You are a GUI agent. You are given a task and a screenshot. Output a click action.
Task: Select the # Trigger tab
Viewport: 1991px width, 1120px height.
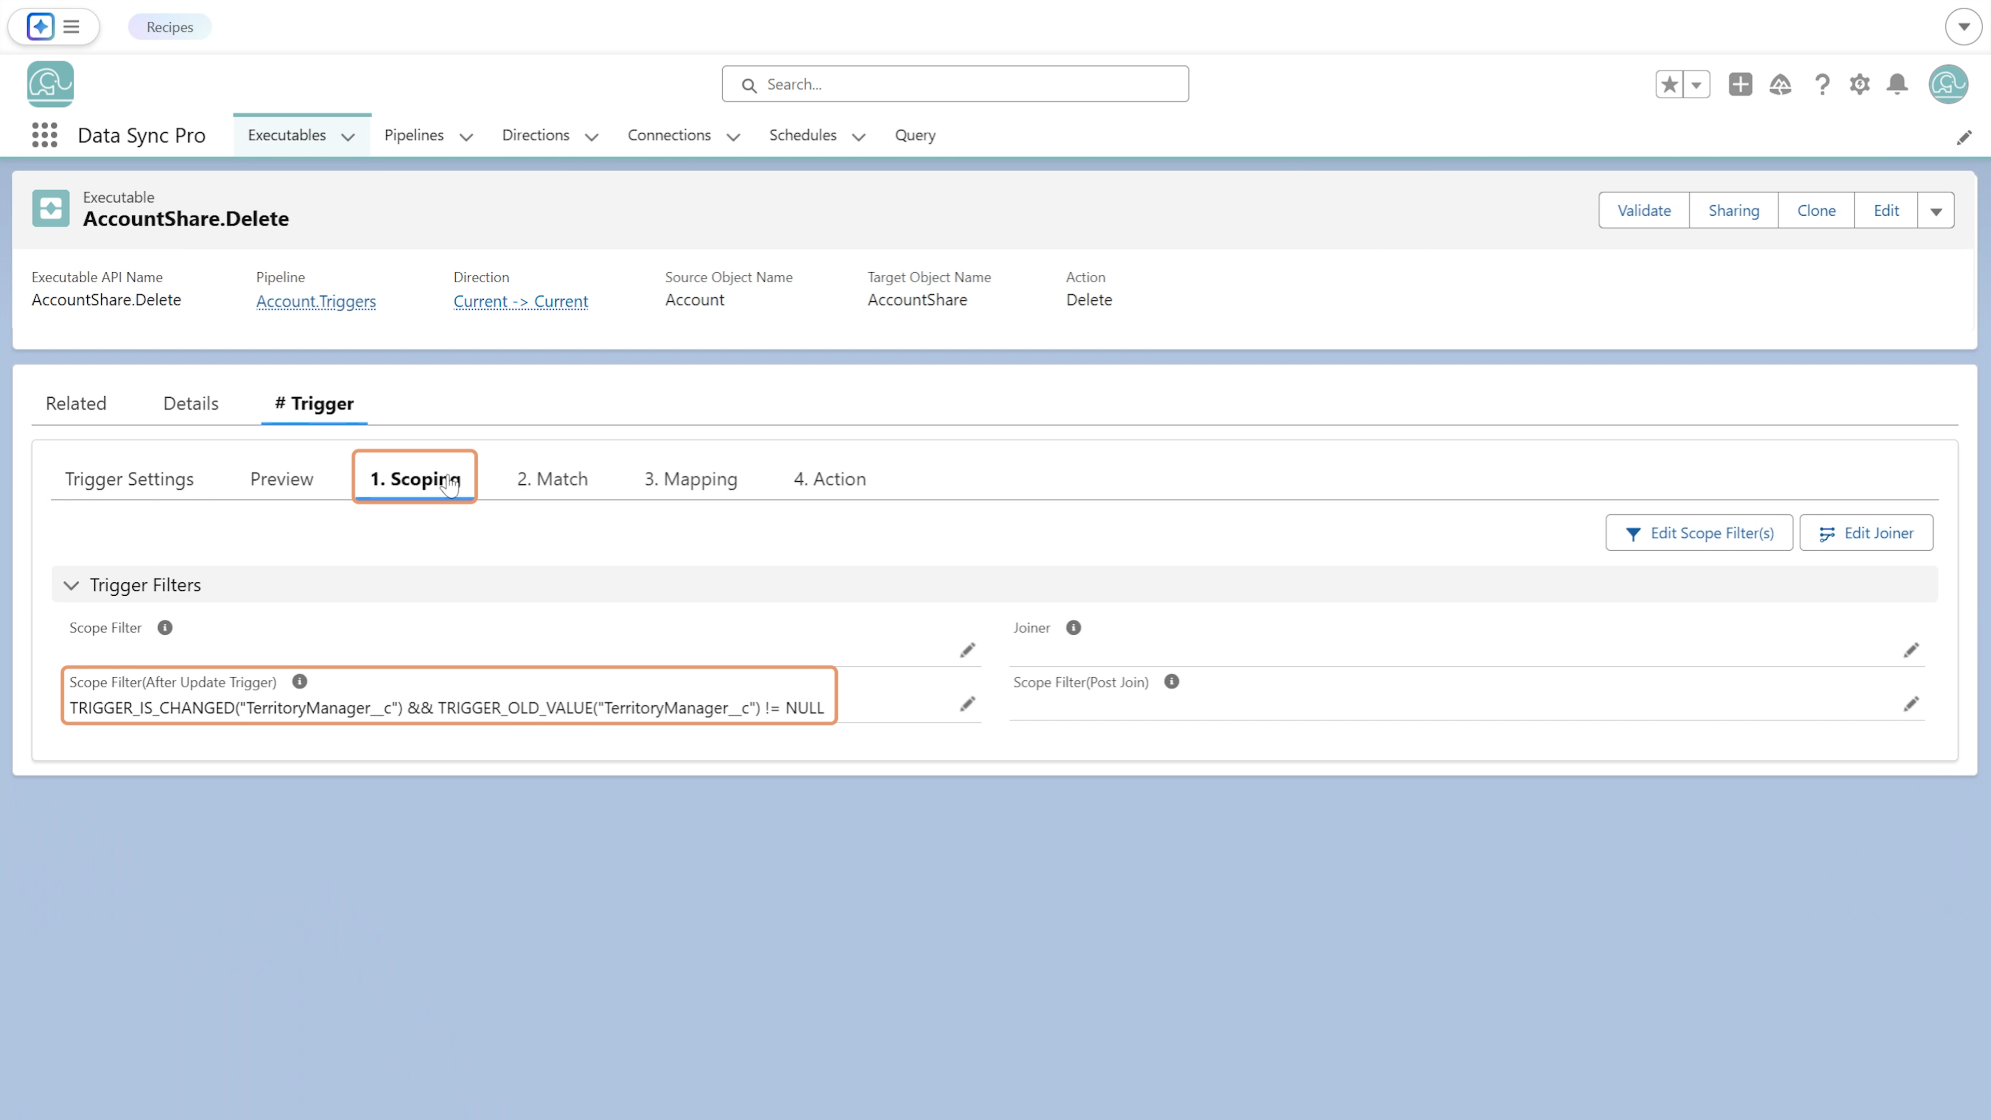[315, 403]
